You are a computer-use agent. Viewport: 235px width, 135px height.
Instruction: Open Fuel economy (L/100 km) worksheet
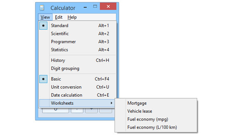156,127
